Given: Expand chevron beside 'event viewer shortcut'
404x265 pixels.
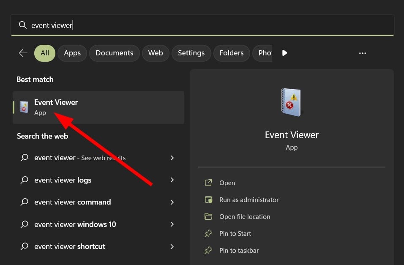Looking at the screenshot, I should coord(172,246).
